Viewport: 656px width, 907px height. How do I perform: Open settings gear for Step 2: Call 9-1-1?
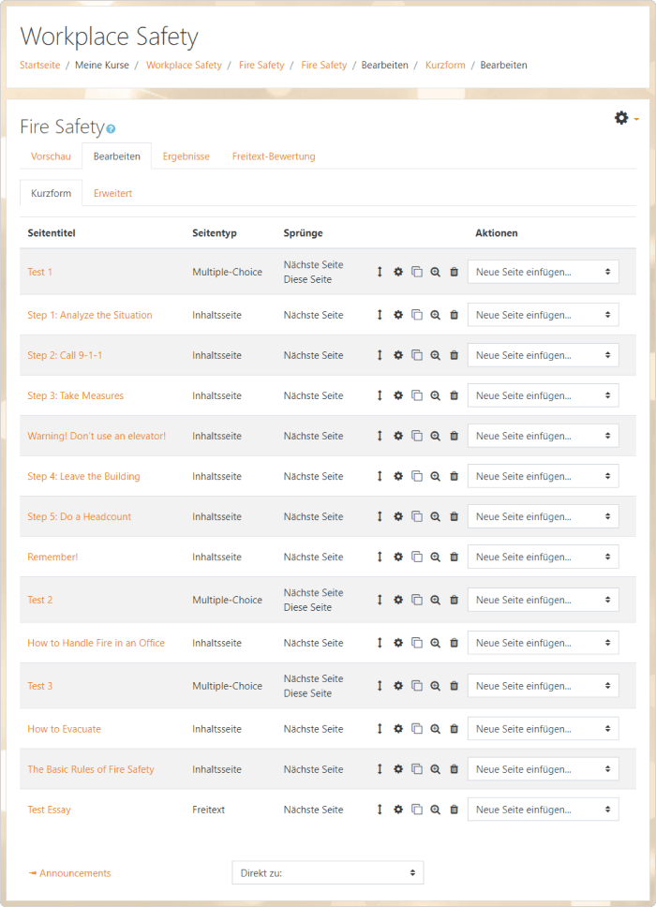pyautogui.click(x=398, y=355)
